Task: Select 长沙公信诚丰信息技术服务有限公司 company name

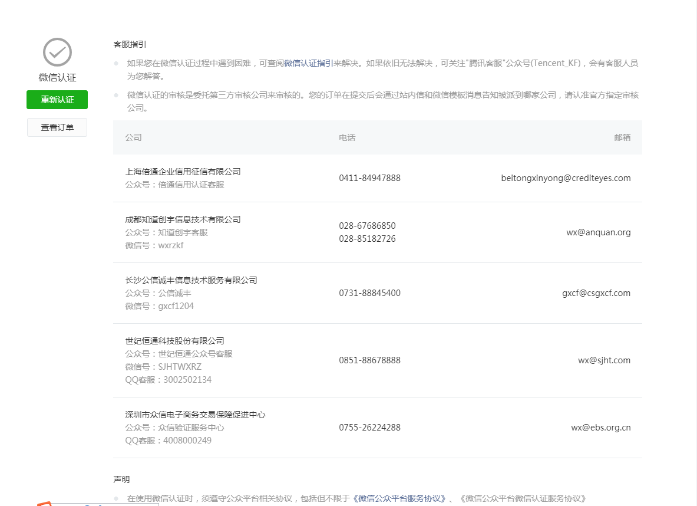Action: coord(191,280)
